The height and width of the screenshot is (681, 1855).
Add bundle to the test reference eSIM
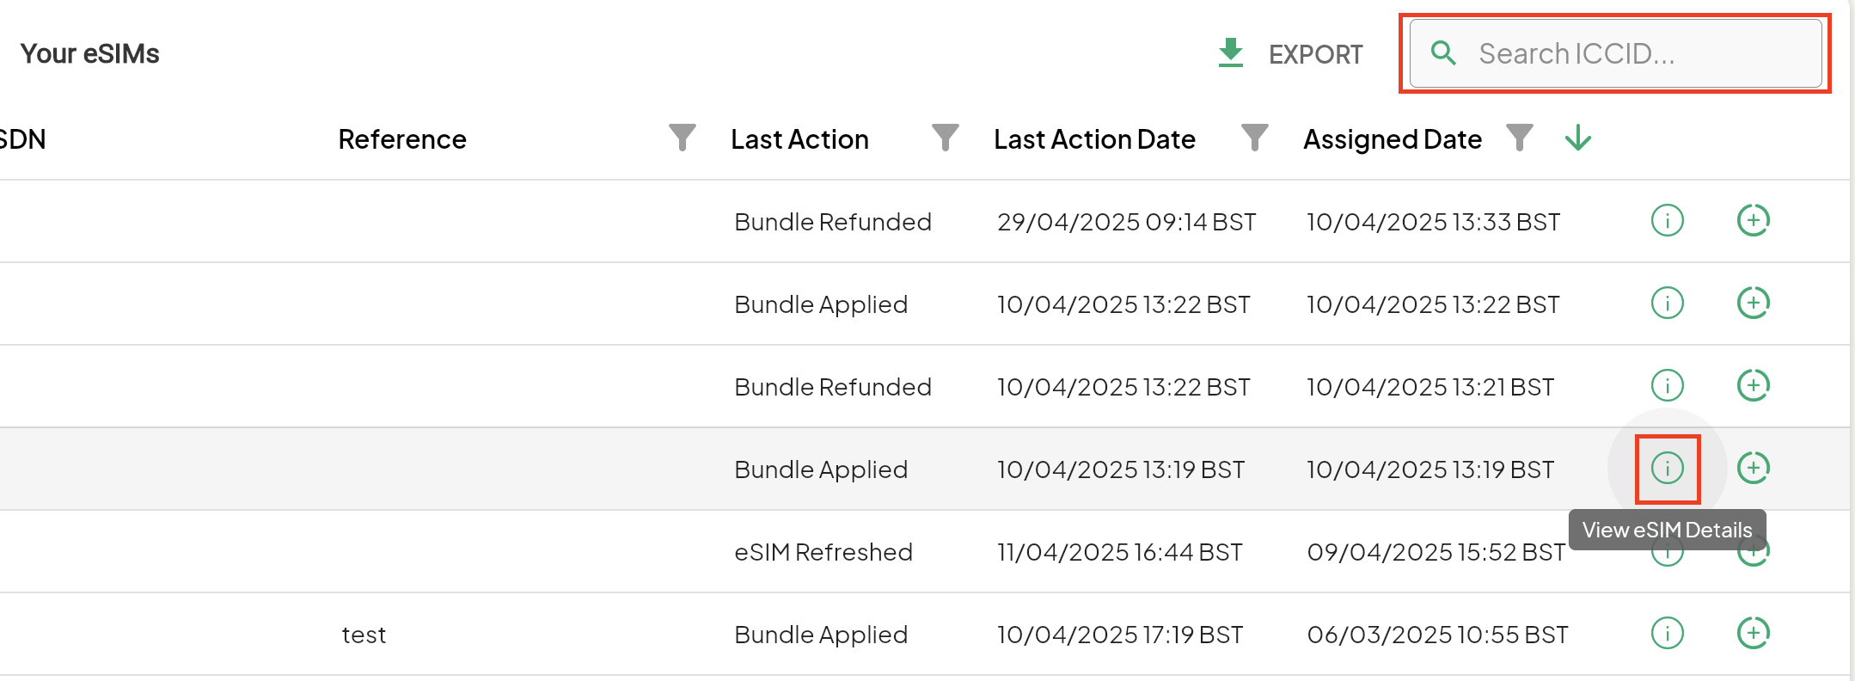coord(1754,634)
